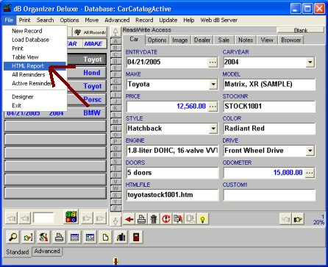Click the copy record pages icon

click(178, 219)
